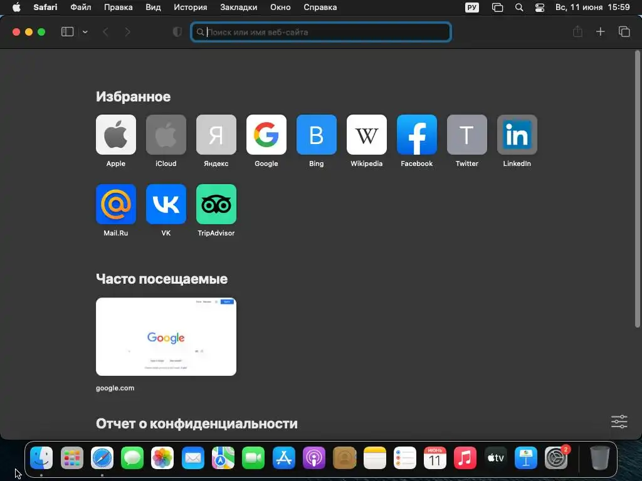
Task: Go back with the back arrow
Action: click(105, 32)
